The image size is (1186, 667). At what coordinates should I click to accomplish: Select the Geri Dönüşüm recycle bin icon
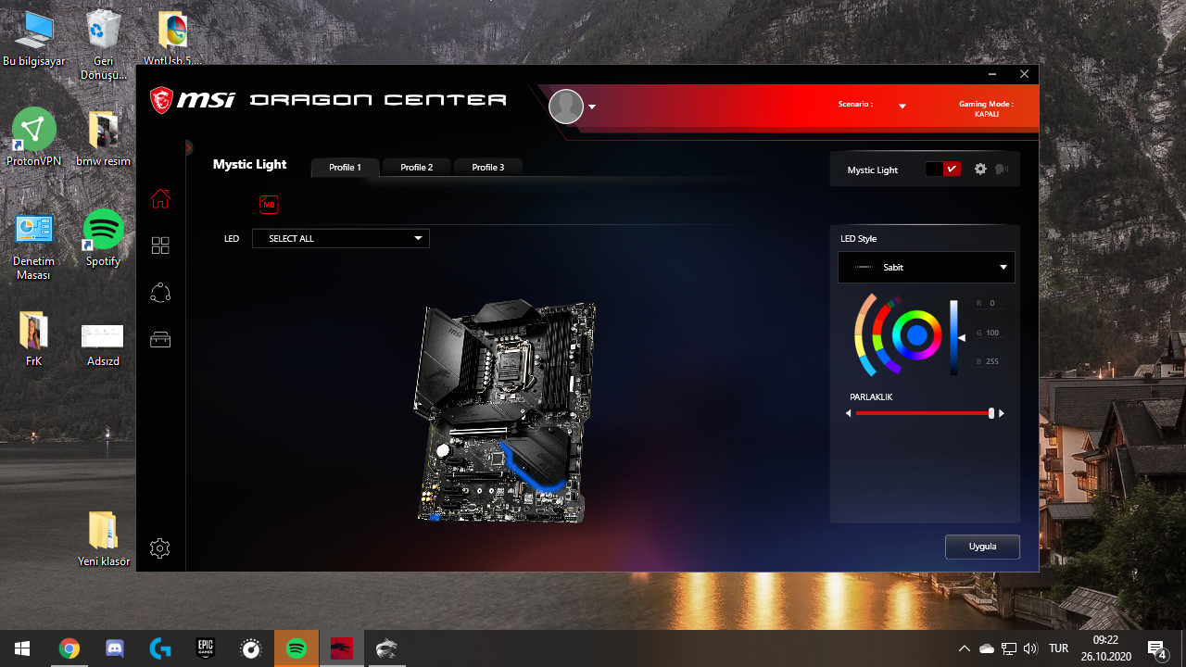(x=103, y=44)
